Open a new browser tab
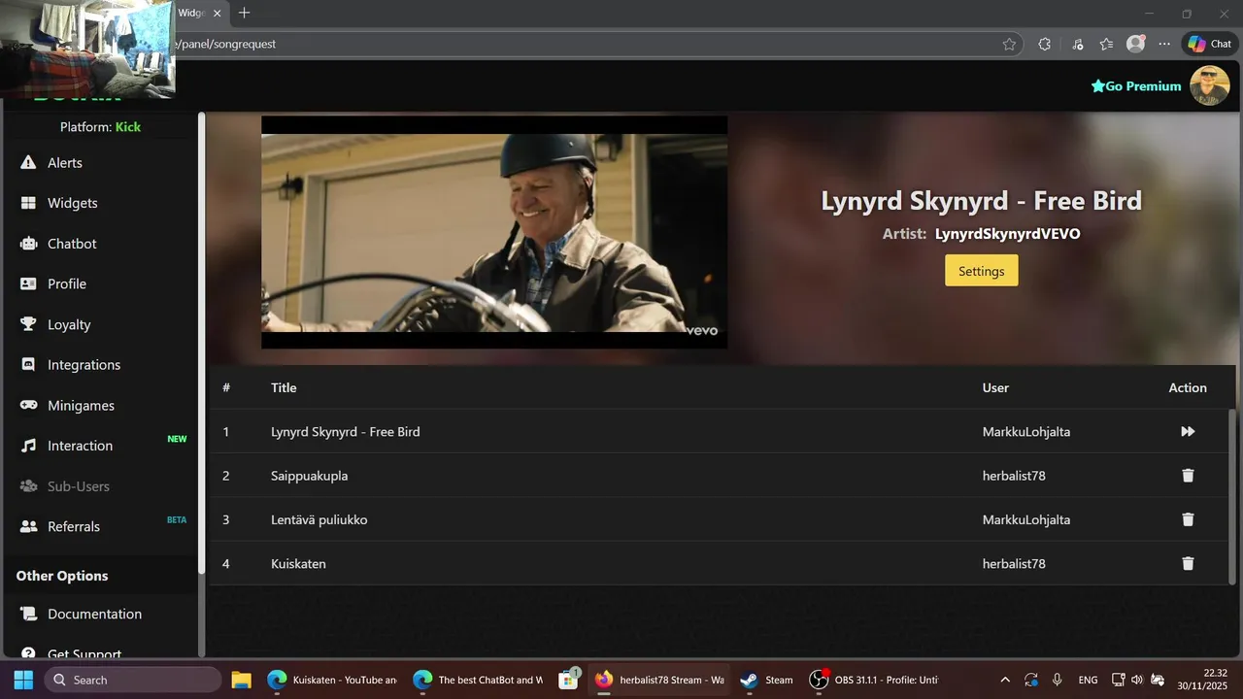Screen dimensions: 1243x699 (x=244, y=13)
